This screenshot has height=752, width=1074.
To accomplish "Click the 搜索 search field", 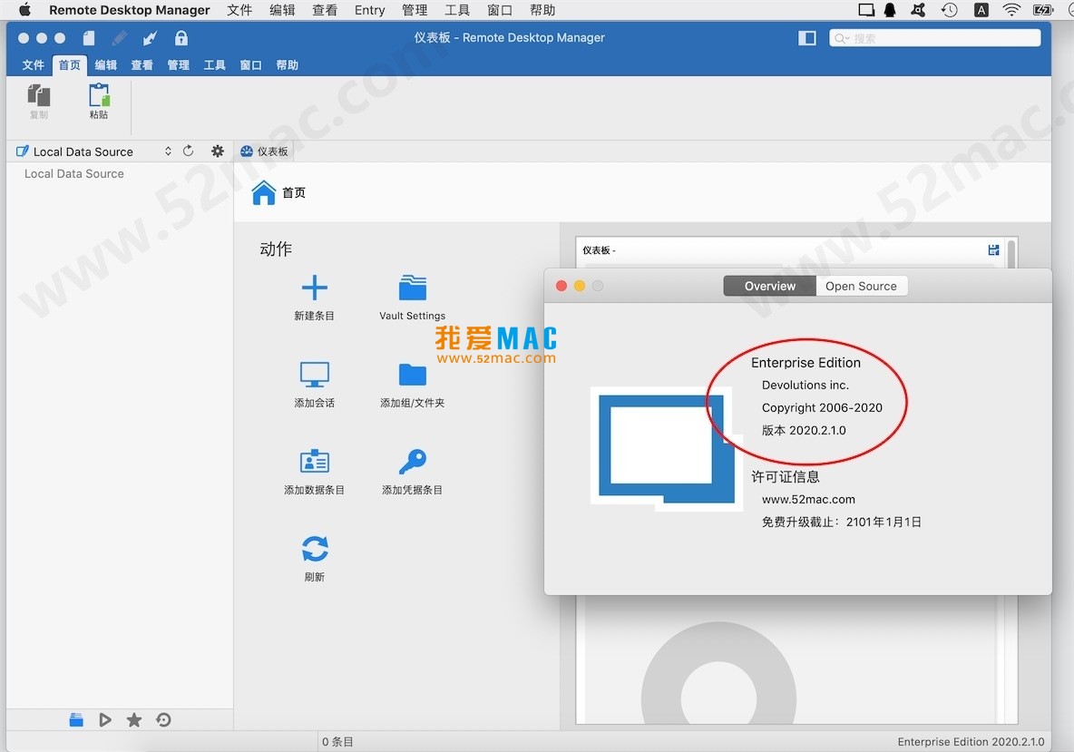I will (934, 38).
